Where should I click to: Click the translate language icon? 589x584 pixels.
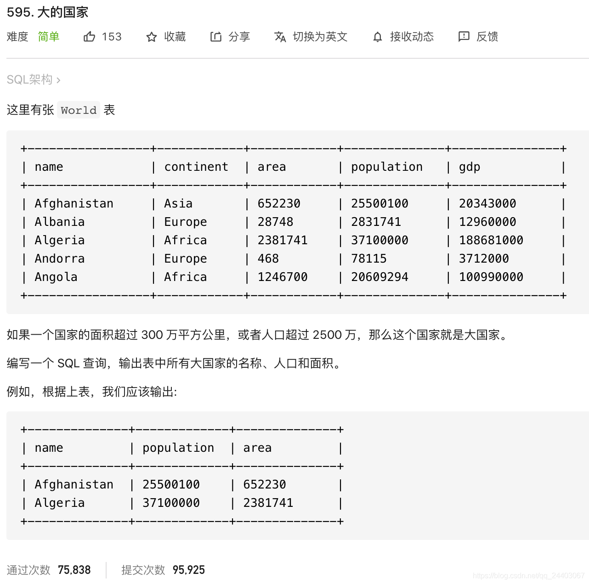pyautogui.click(x=280, y=37)
